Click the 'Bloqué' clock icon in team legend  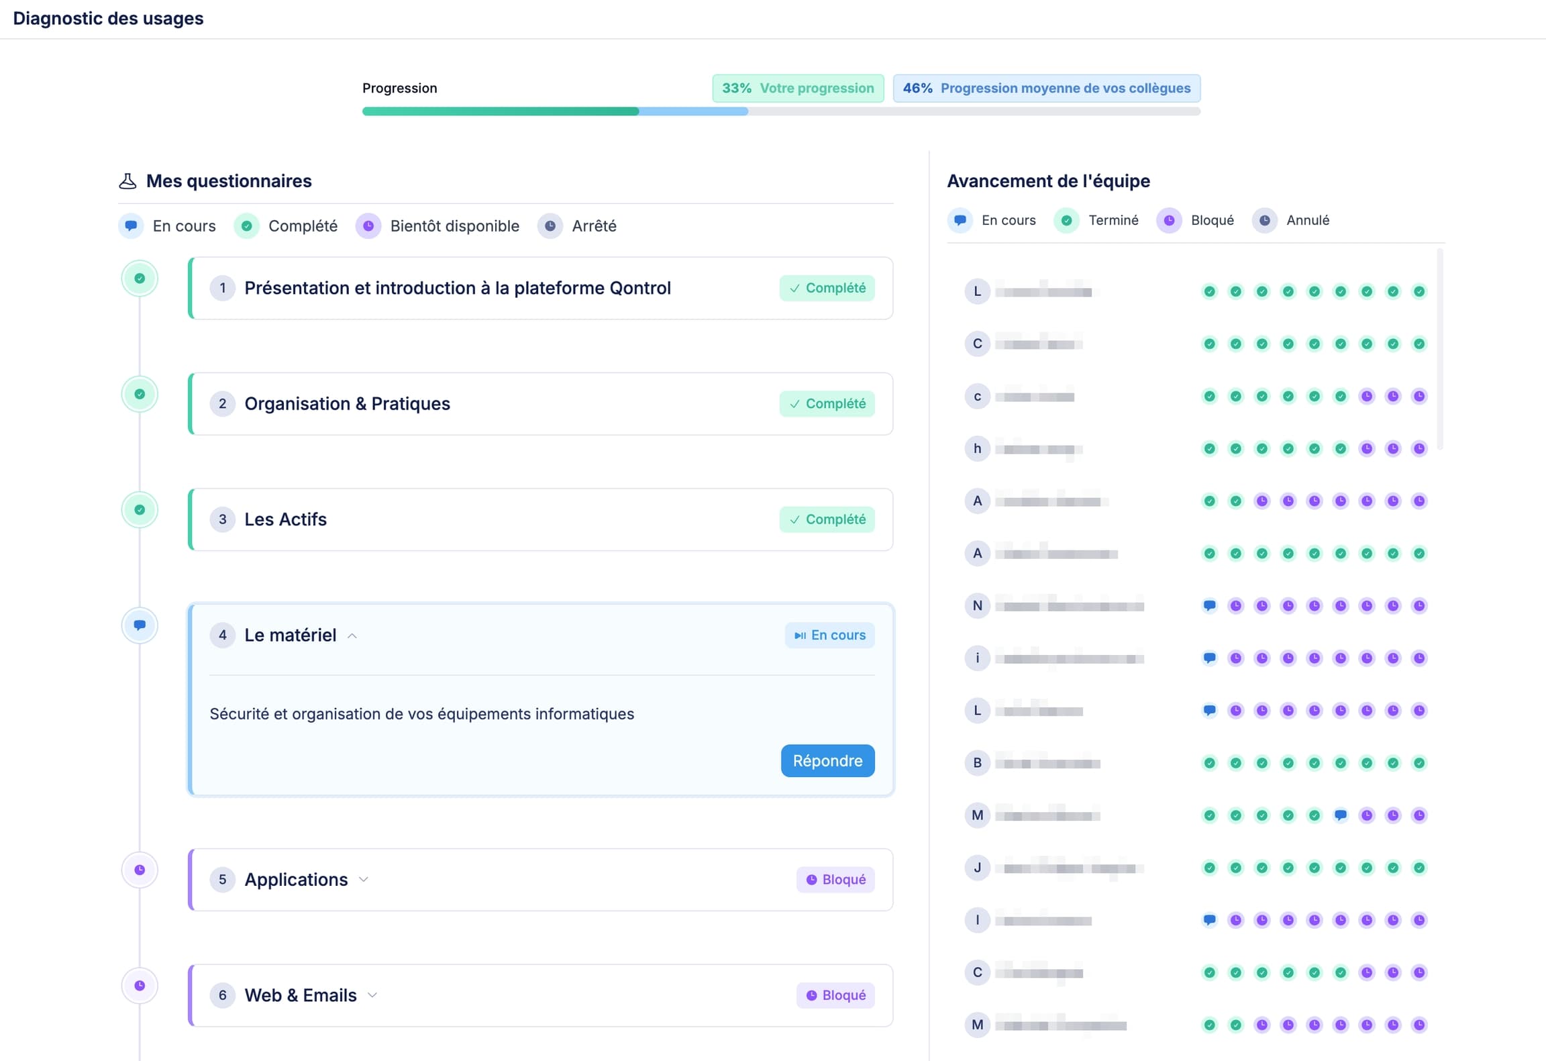pyautogui.click(x=1170, y=220)
